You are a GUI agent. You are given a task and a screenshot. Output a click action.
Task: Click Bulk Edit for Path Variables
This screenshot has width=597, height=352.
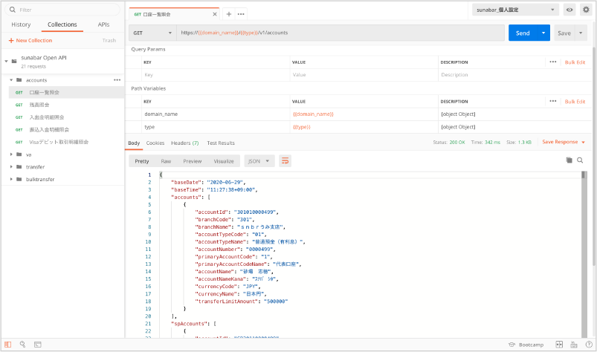point(575,102)
